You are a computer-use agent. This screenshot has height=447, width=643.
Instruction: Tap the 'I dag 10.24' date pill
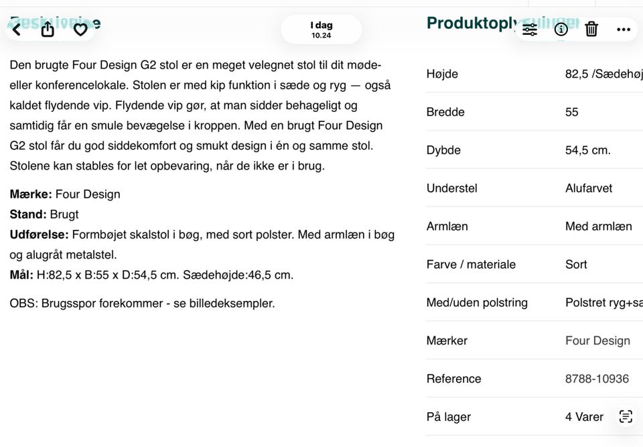point(321,29)
